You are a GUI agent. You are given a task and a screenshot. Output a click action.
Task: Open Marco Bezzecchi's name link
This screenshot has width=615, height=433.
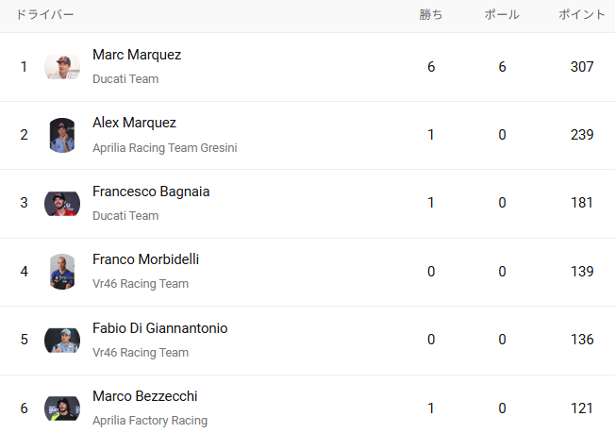(144, 396)
